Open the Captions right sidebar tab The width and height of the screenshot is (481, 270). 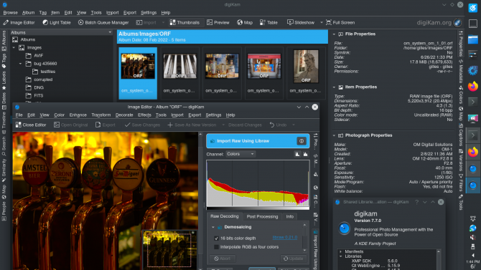coord(461,135)
